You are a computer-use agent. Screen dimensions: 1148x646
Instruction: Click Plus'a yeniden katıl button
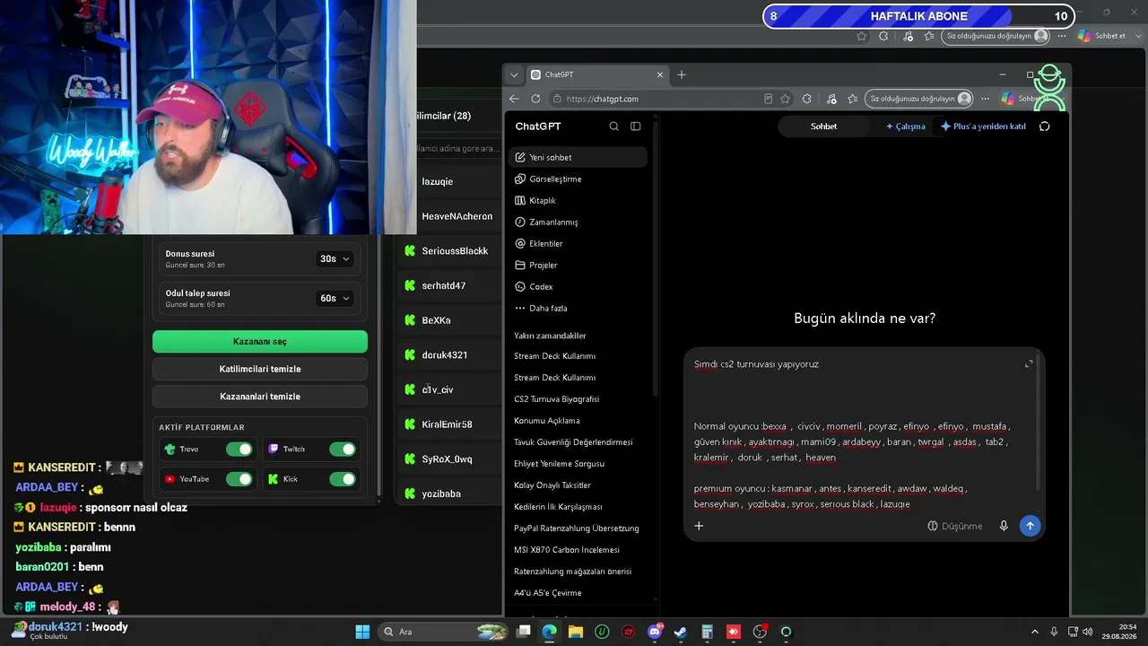(983, 127)
